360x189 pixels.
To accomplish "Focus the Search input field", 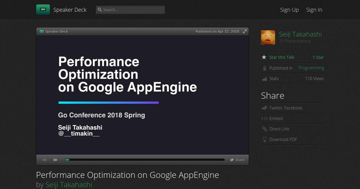I will 130,10.
